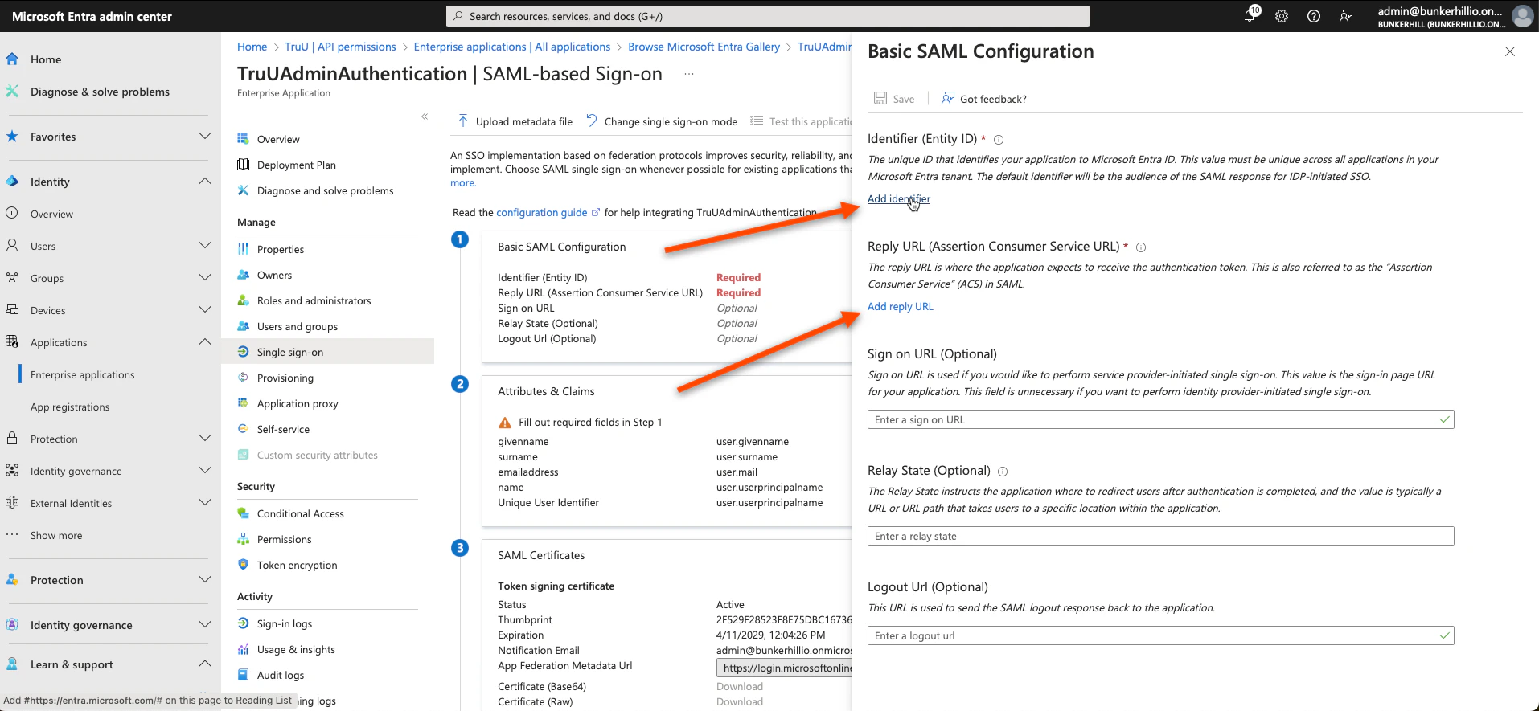Click Show more in left navigation
Screen dimensions: 1539x711
56,535
